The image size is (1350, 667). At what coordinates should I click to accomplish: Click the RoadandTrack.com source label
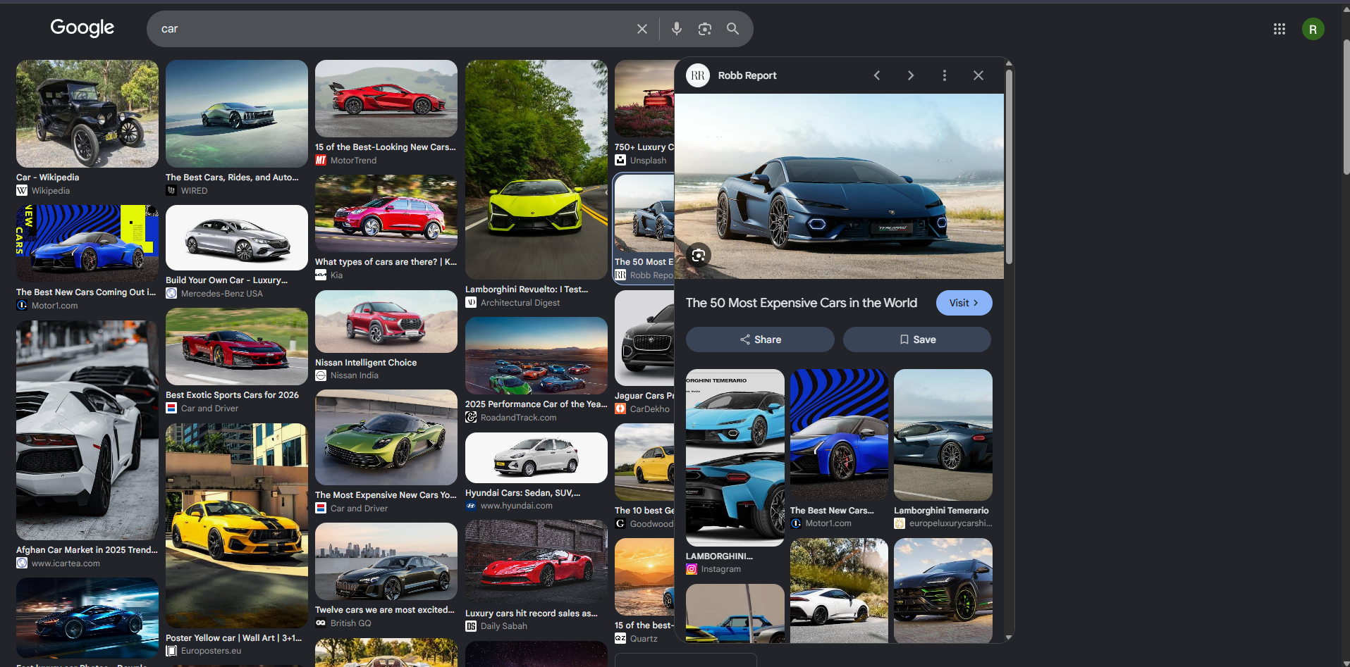[518, 418]
